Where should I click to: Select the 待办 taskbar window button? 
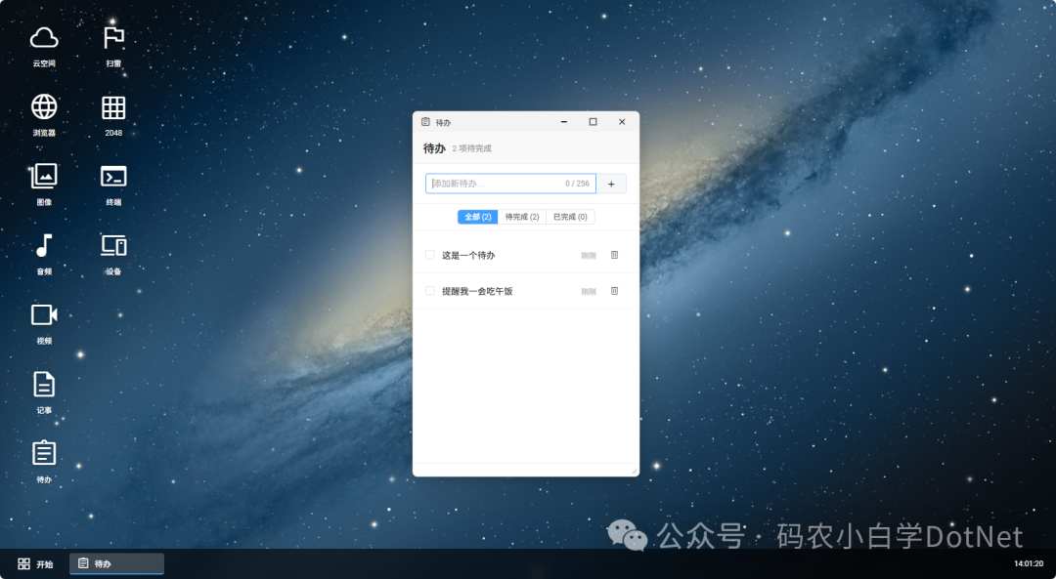[116, 564]
